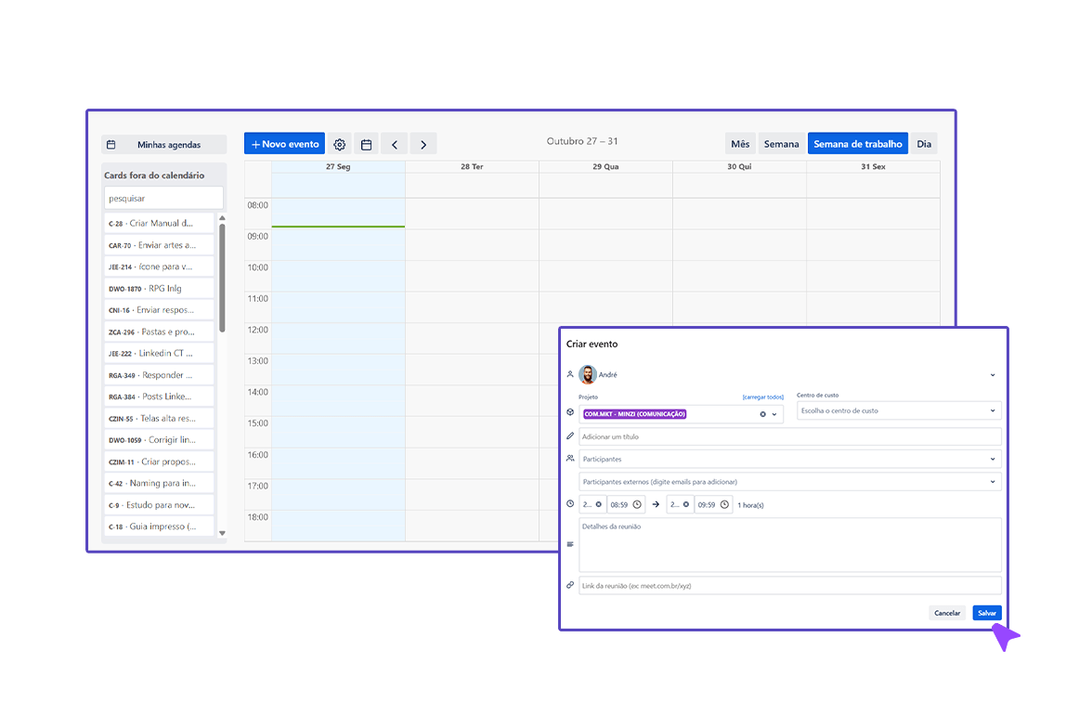Screen dimensions: 1079x715
Task: Click the Adicionar um título field
Action: (x=789, y=436)
